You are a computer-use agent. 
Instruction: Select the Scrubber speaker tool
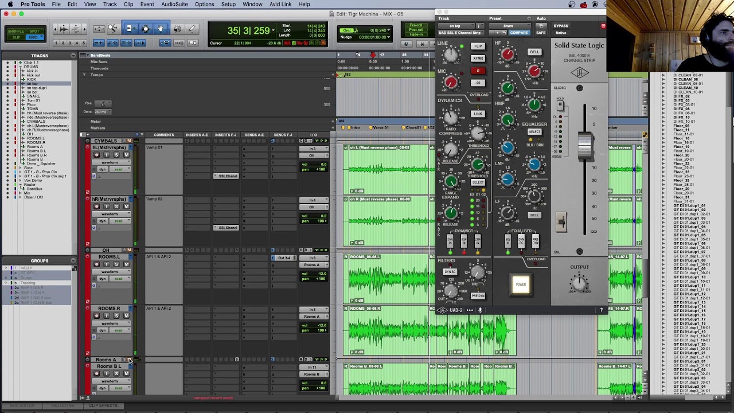177,29
